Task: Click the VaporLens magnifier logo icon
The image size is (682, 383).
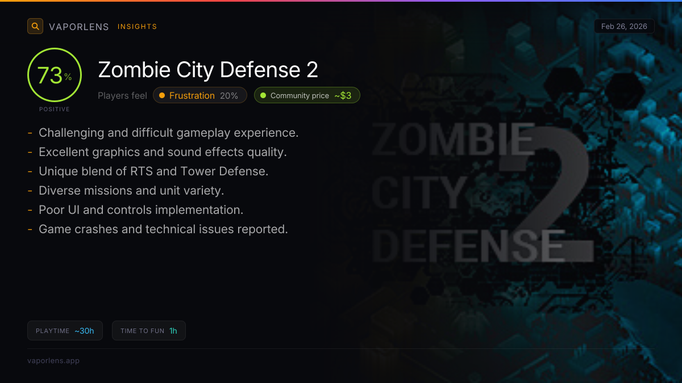Action: pos(35,26)
